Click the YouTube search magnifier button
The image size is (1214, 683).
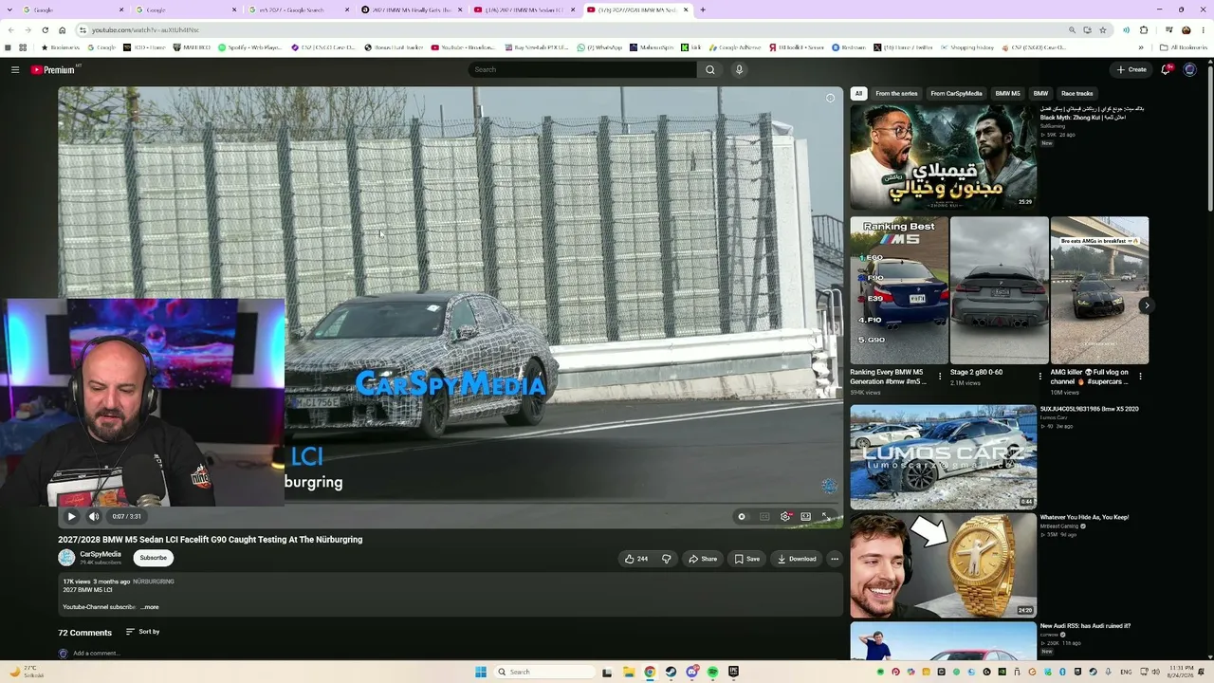(x=709, y=69)
